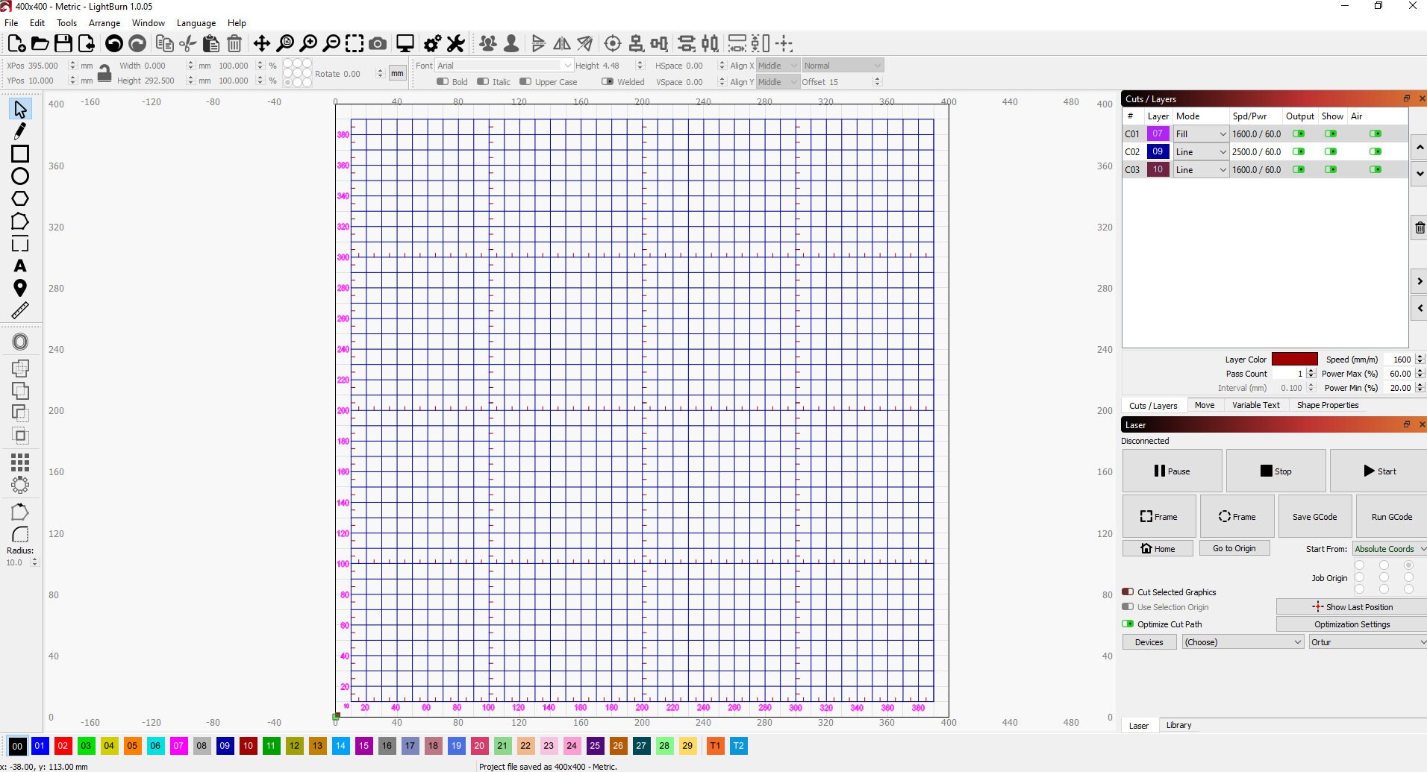This screenshot has width=1427, height=772.
Task: Toggle Bold text formatting
Action: click(442, 82)
